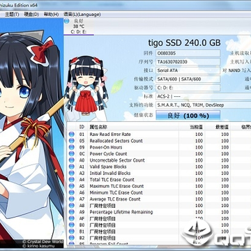This screenshot has height=251, width=251.
Task: Click the status circle for Power-On Hours
Action: point(71,147)
